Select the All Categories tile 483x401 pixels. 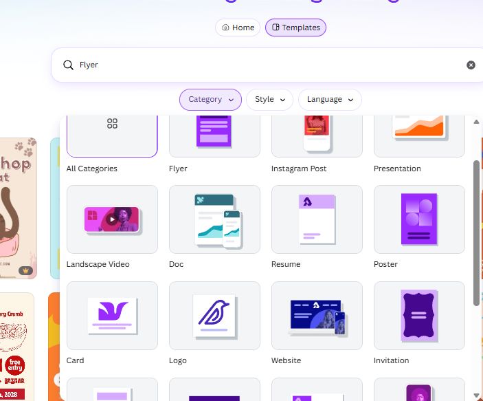pos(112,136)
